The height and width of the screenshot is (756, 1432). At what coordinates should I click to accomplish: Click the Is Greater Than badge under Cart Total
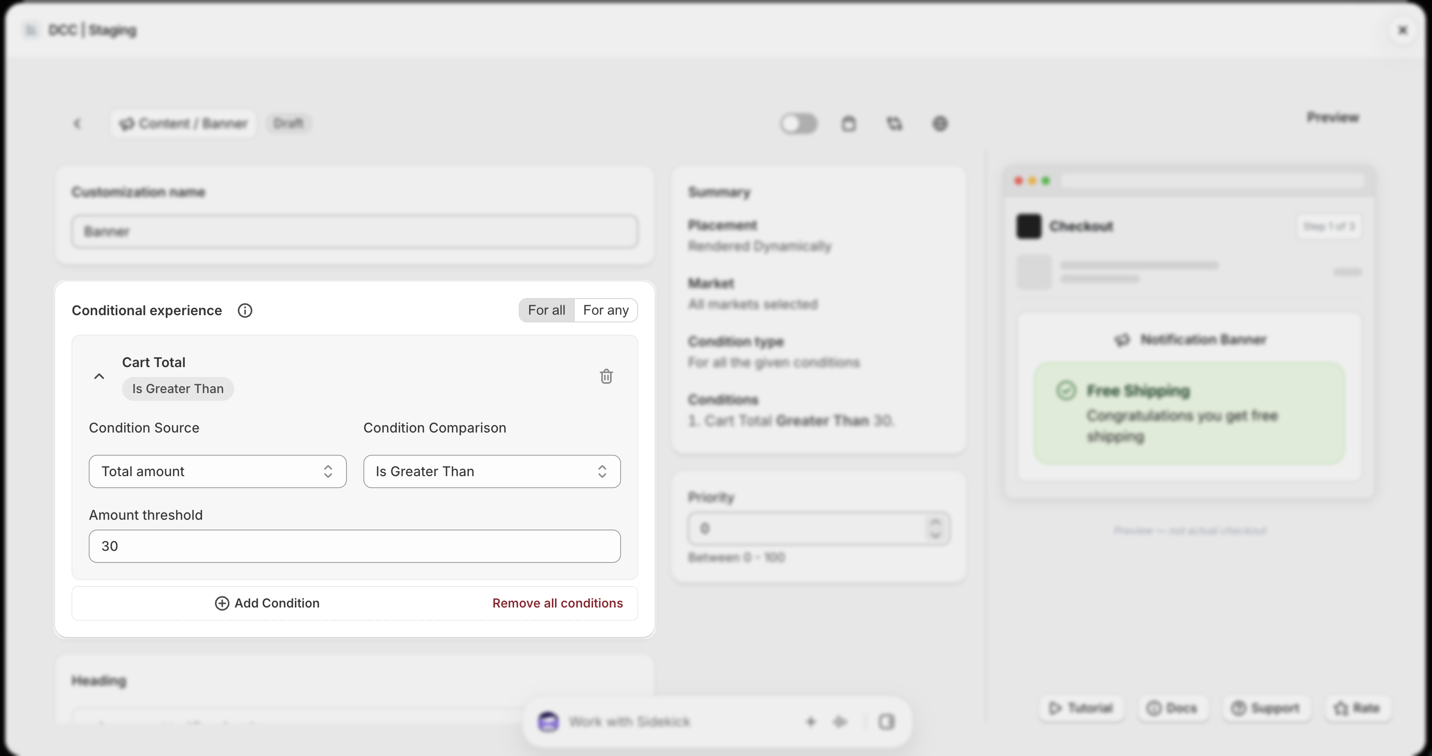point(178,388)
